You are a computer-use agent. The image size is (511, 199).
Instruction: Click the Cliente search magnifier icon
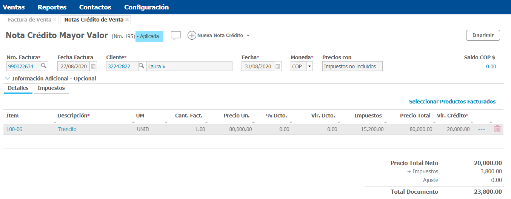(x=142, y=66)
